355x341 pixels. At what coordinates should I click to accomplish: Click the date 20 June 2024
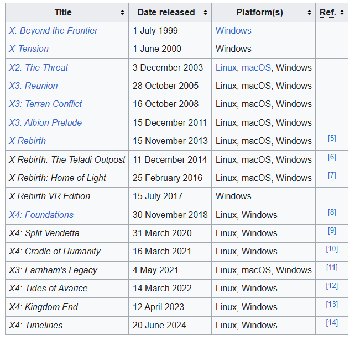159,326
